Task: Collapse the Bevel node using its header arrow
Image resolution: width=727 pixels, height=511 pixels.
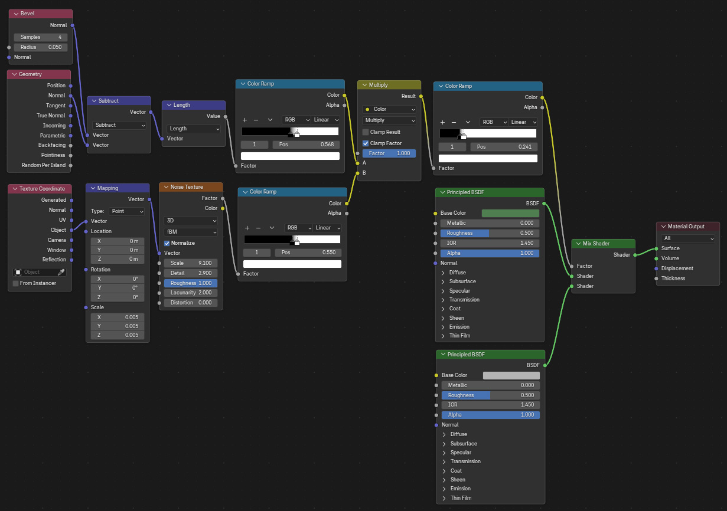Action: (x=15, y=14)
